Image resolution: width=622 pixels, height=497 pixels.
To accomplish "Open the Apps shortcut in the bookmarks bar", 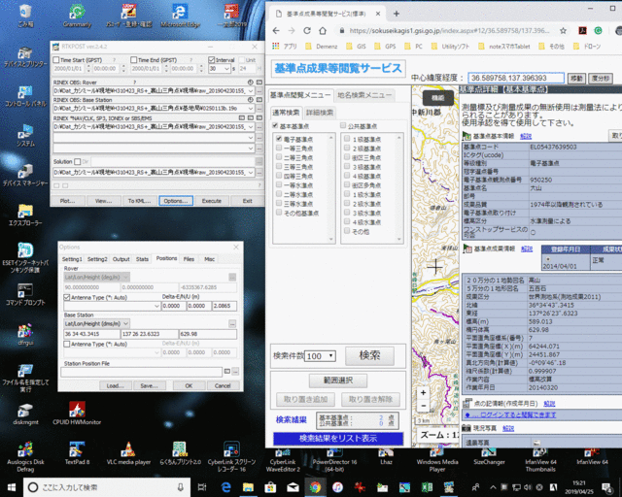I will (285, 47).
